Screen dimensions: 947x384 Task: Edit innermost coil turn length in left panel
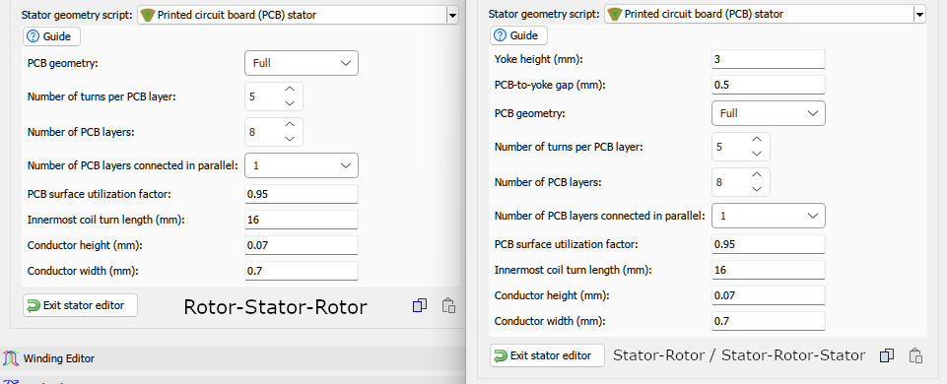[302, 220]
